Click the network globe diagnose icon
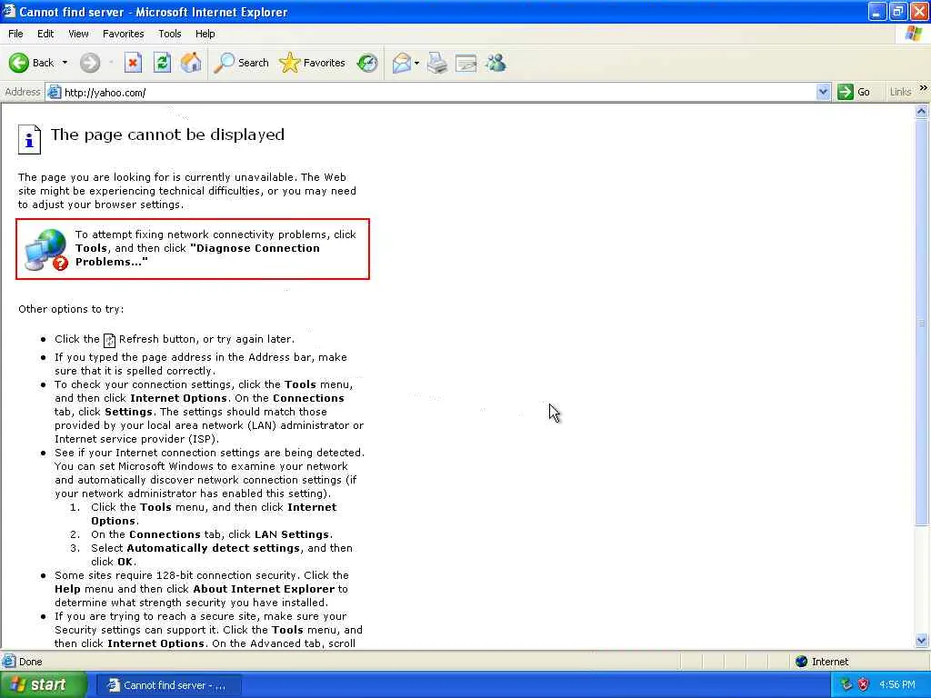Image resolution: width=931 pixels, height=698 pixels. tap(46, 250)
